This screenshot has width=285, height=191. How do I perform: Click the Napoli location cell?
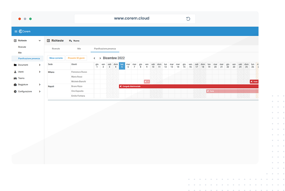pos(59,91)
